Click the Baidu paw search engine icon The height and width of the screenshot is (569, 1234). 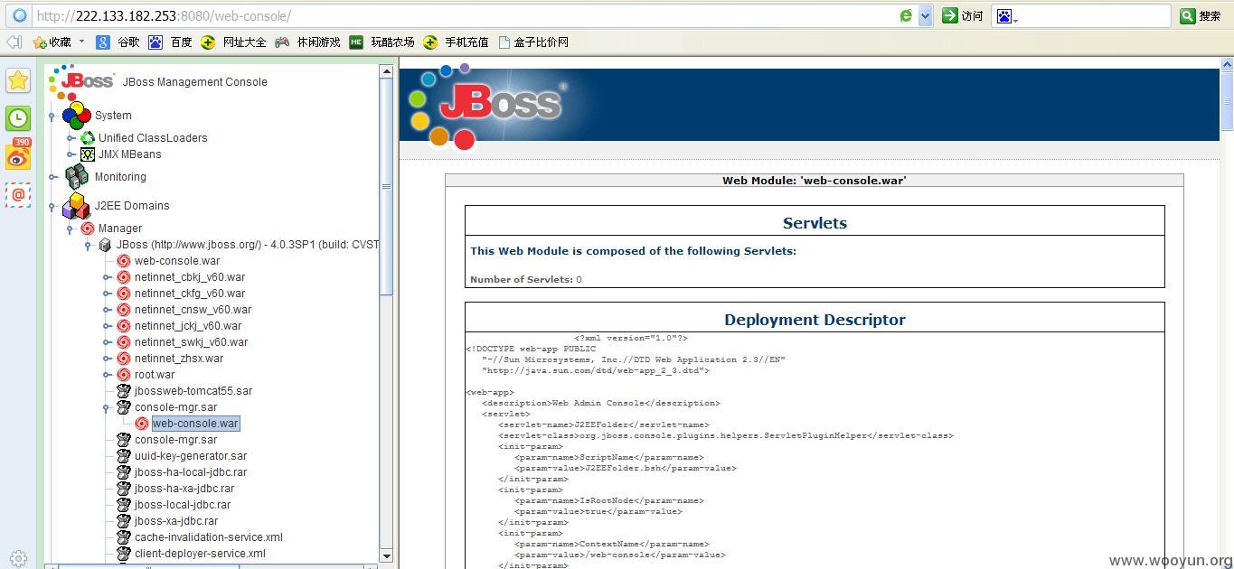(x=1003, y=15)
